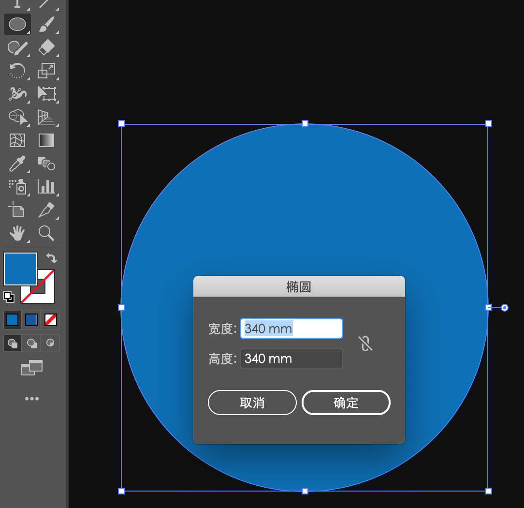Open Edit Toolbar three-dots menu
524x508 pixels.
point(32,399)
